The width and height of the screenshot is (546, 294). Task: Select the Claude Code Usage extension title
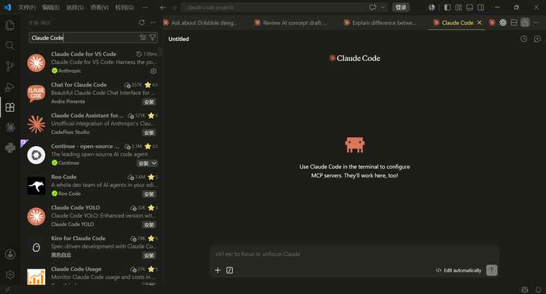coord(76,269)
